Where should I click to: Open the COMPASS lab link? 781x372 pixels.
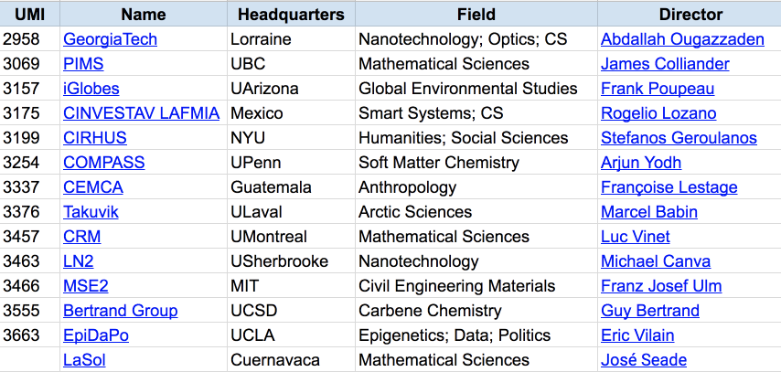[x=103, y=163]
